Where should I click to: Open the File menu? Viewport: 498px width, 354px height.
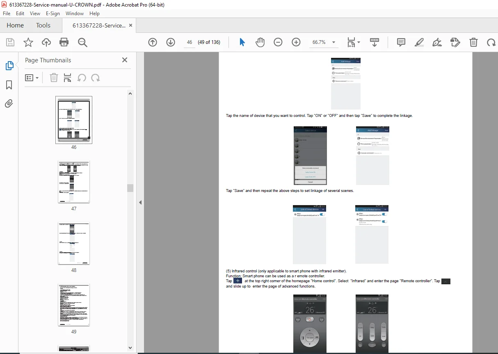pyautogui.click(x=7, y=14)
